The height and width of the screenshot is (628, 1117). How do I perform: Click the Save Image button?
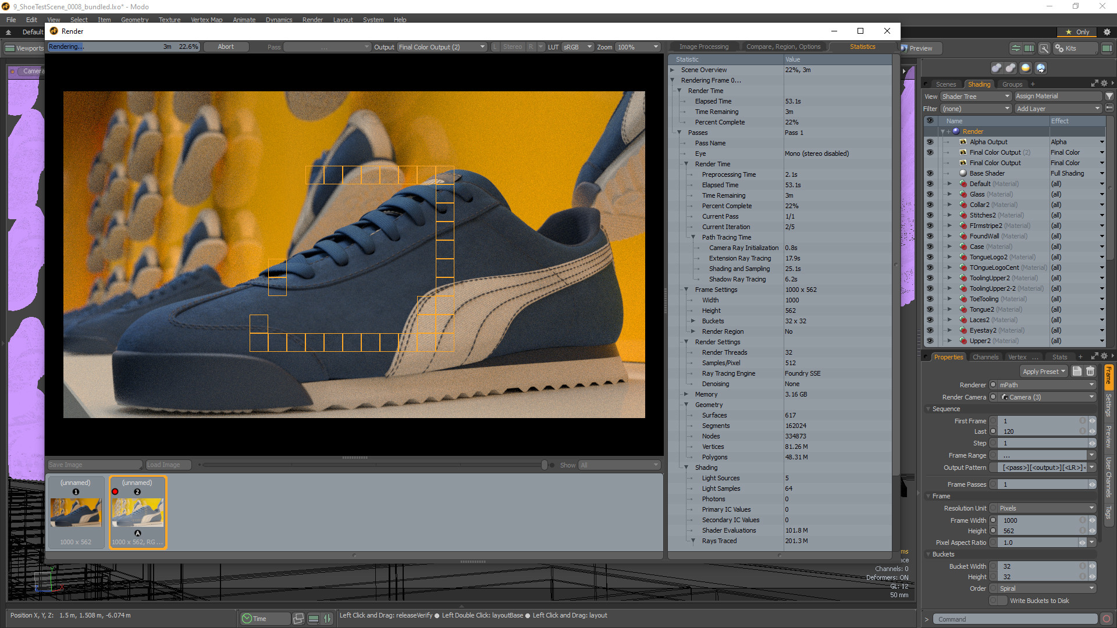[95, 465]
